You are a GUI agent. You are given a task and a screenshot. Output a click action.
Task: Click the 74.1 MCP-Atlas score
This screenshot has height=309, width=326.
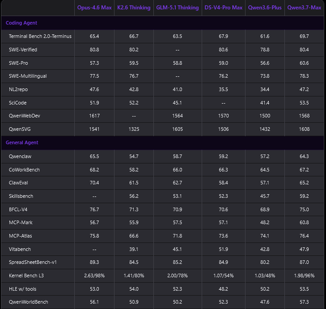pos(265,236)
